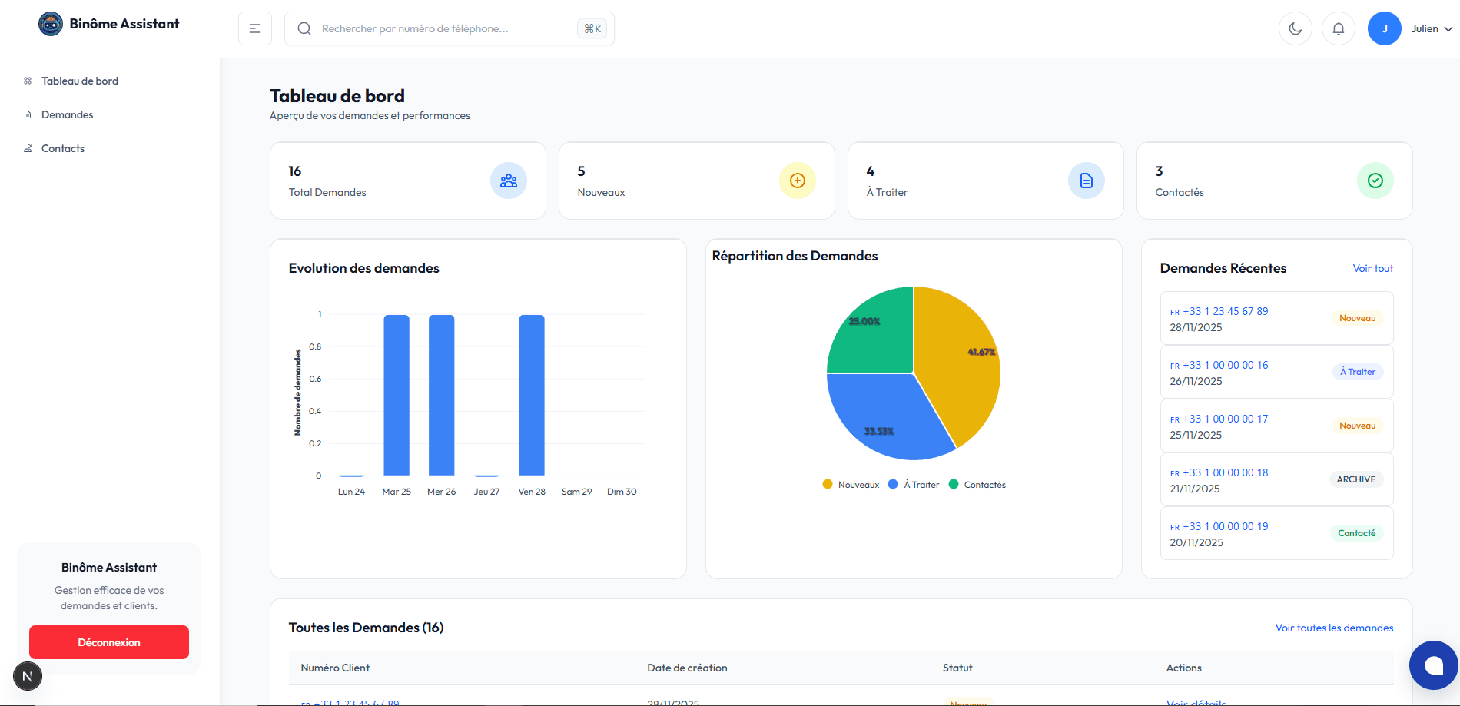This screenshot has height=706, width=1460.
Task: Toggle the À Traiter legend entry
Action: click(x=914, y=484)
